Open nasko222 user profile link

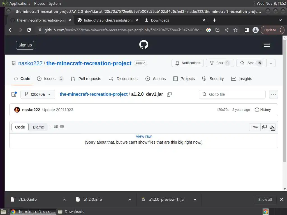point(30,63)
